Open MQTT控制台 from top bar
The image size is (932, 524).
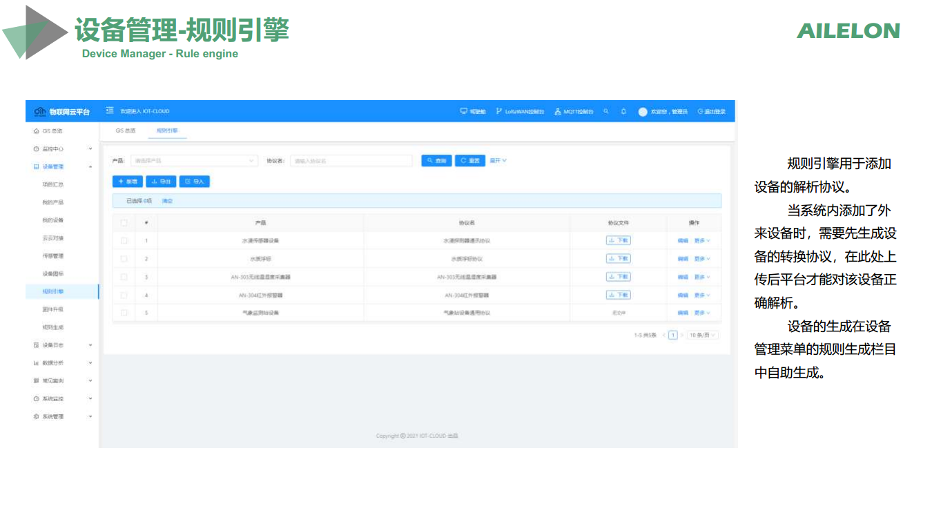[574, 111]
